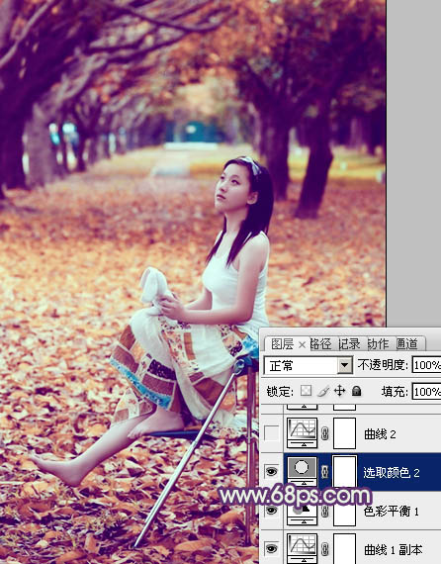Toggle lock image pixels brush icon
Image resolution: width=441 pixels, height=564 pixels.
click(323, 391)
